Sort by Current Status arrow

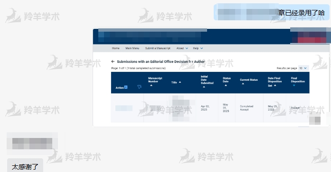[243, 84]
